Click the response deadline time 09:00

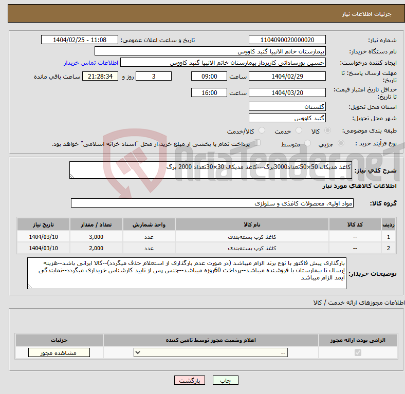click(x=209, y=76)
